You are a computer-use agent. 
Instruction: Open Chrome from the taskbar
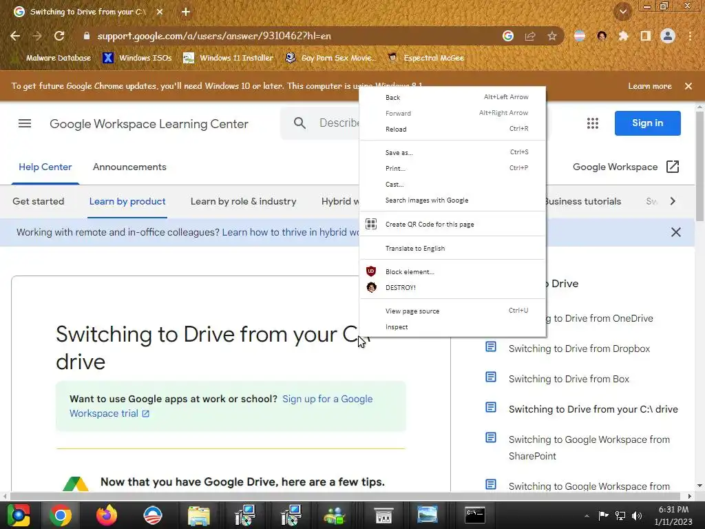click(x=61, y=515)
